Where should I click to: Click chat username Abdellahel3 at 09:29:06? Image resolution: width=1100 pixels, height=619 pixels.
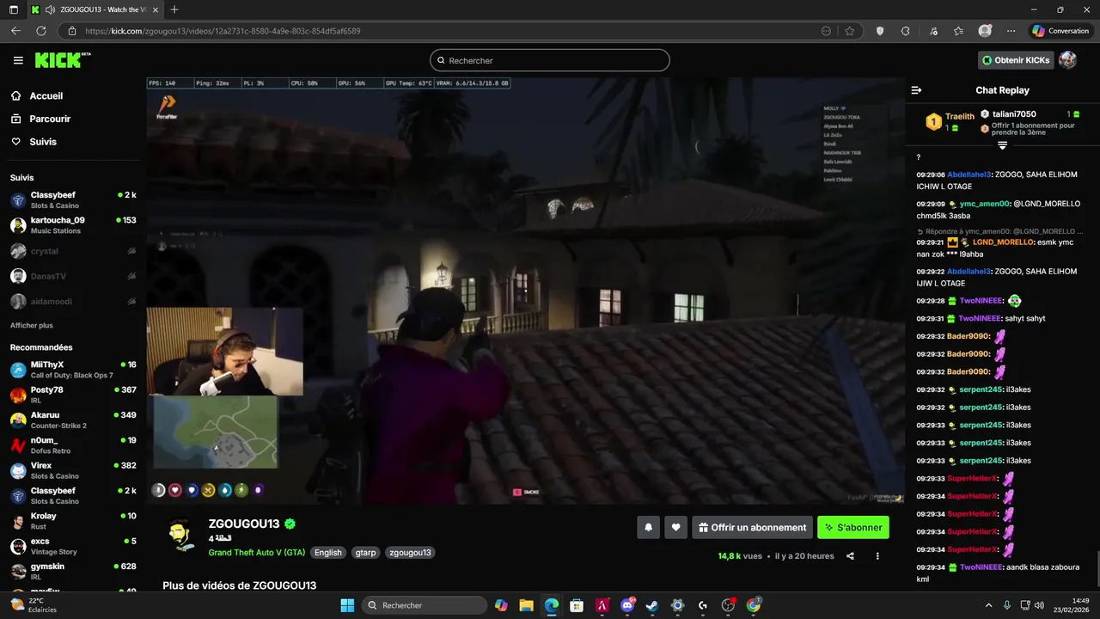pyautogui.click(x=969, y=175)
